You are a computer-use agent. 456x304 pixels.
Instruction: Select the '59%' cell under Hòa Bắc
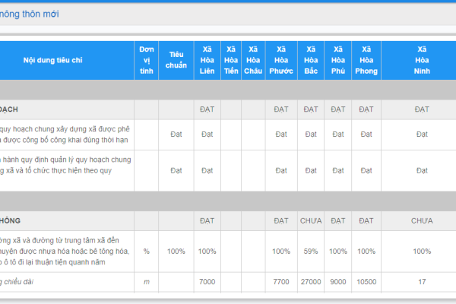311,252
